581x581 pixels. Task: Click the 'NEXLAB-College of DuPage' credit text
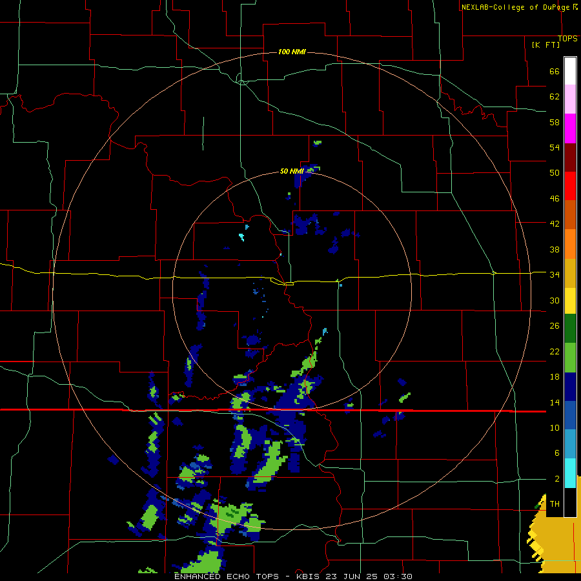516,7
